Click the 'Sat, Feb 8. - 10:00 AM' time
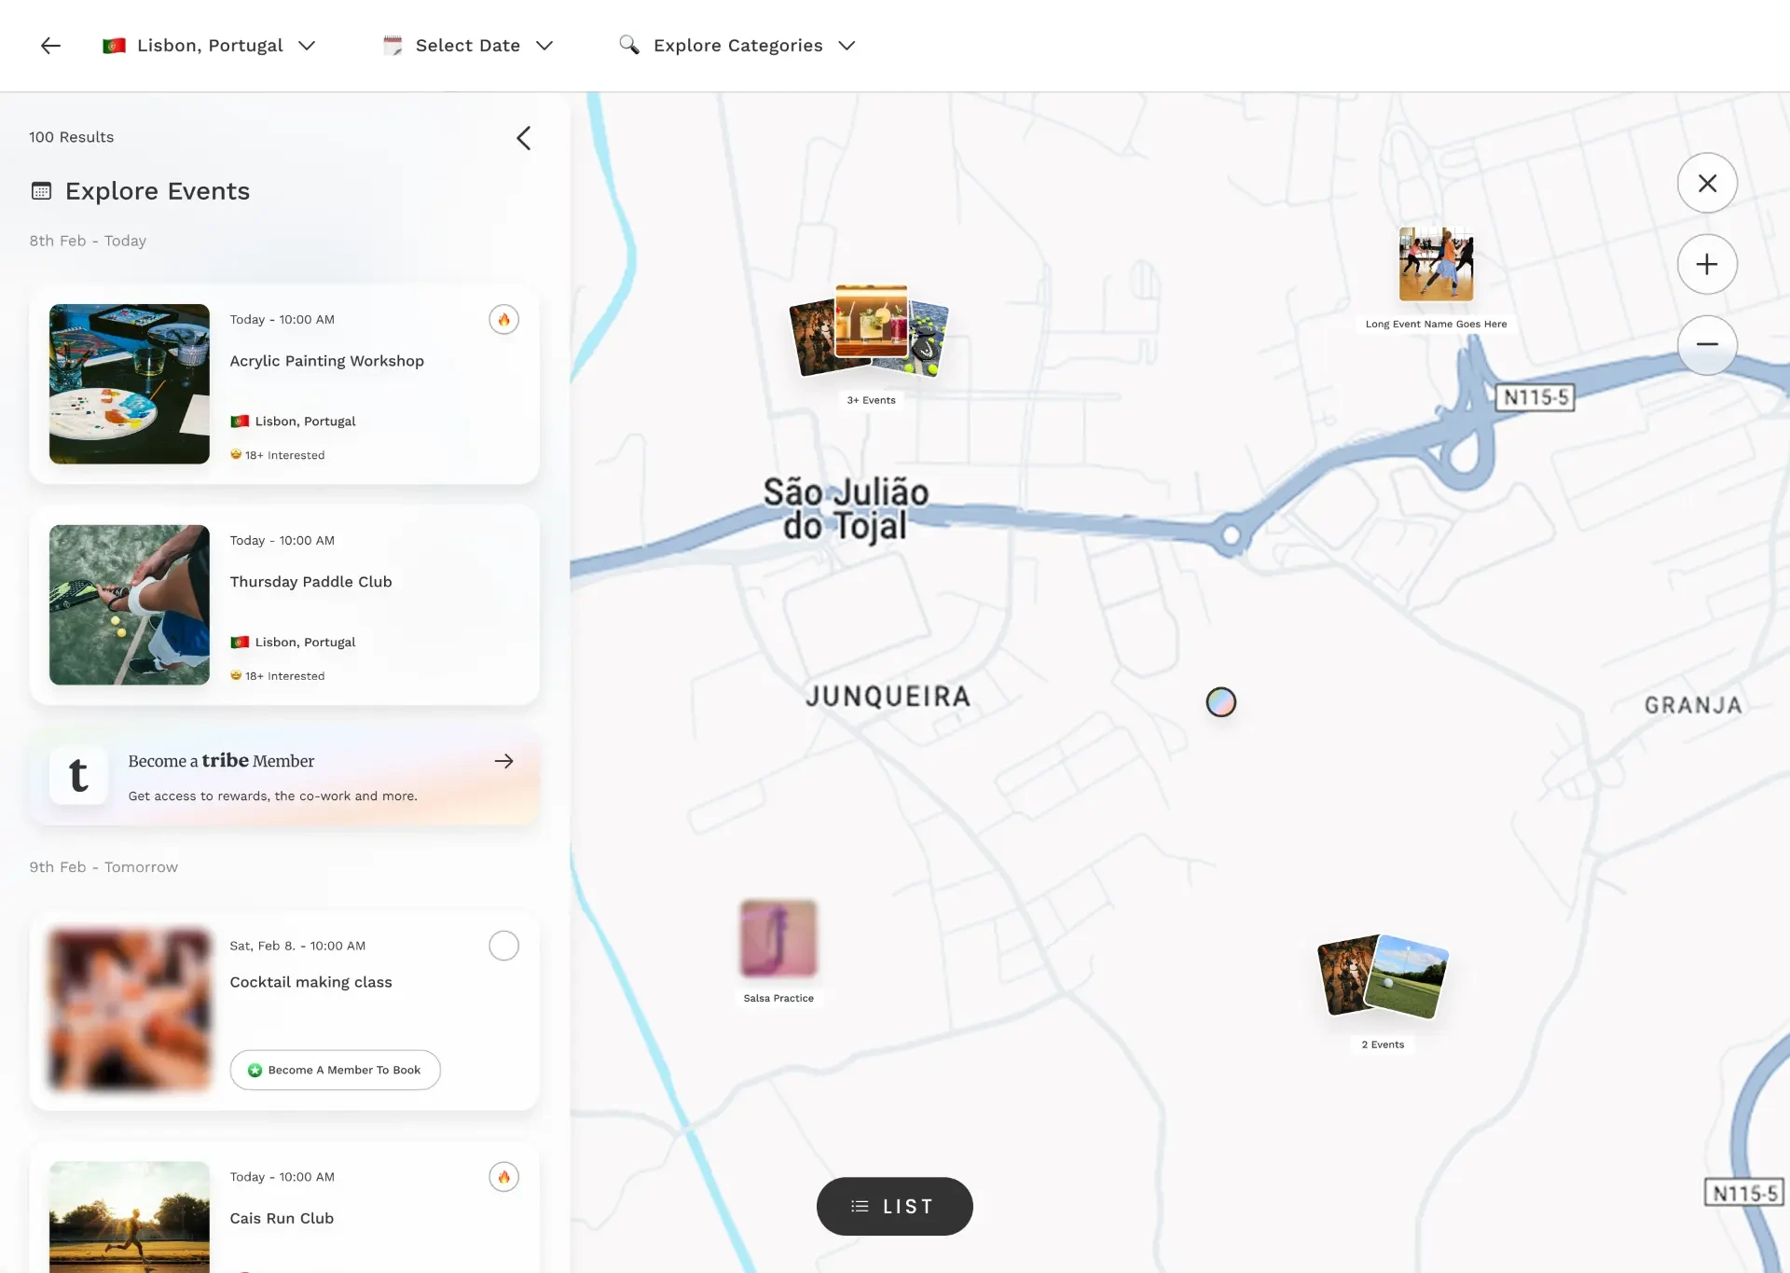Screen dimensions: 1790x1273 click(297, 946)
